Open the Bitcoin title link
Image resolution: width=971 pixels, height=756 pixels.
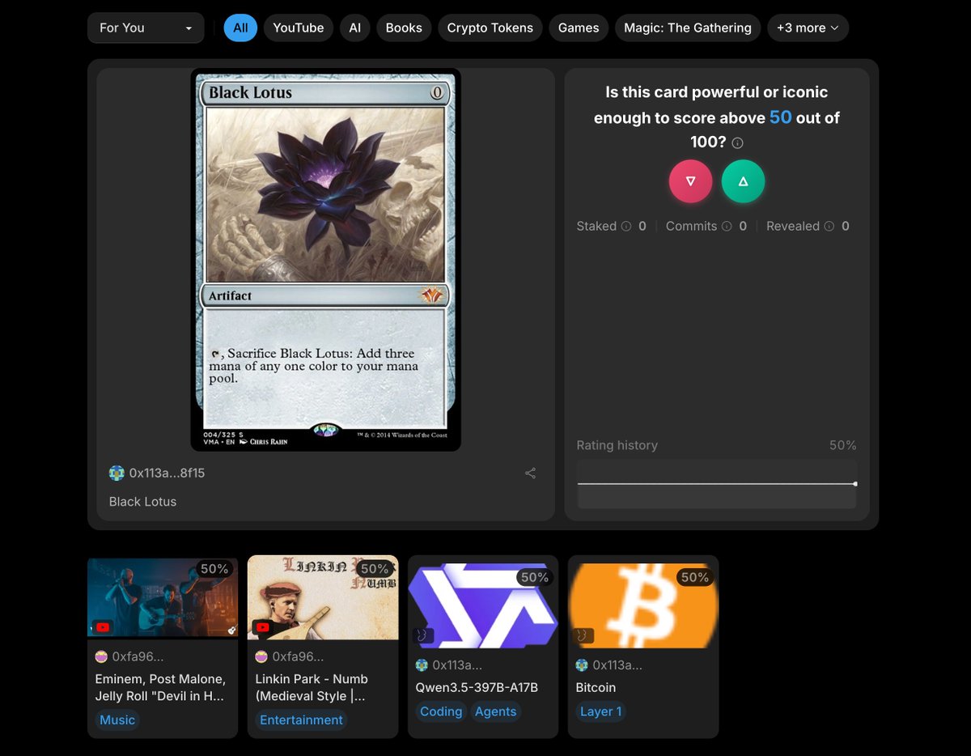(x=596, y=687)
